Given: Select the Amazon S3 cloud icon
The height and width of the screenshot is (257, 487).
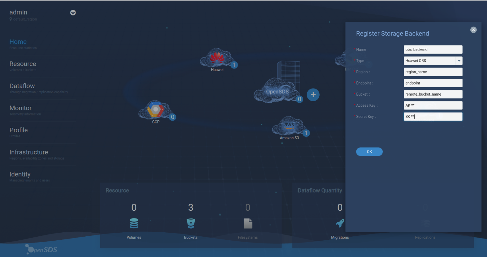Looking at the screenshot, I should [289, 126].
